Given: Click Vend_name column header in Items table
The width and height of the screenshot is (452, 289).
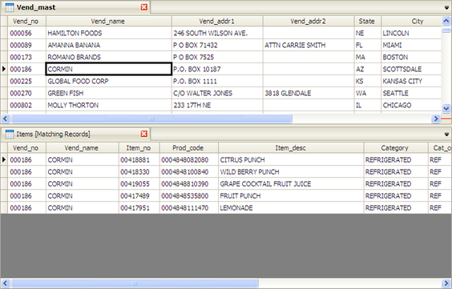Looking at the screenshot, I should click(x=83, y=147).
